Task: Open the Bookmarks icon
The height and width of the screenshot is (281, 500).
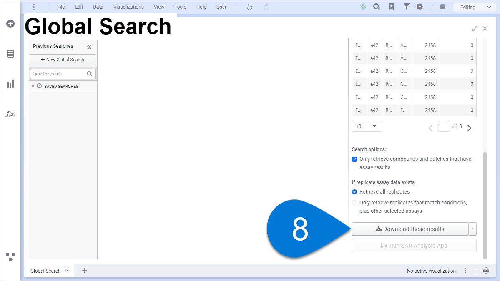Action: (x=391, y=7)
